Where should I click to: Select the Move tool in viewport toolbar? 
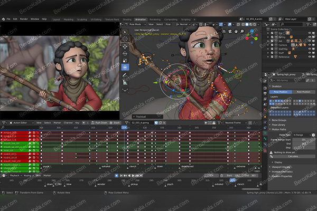pos(125,46)
